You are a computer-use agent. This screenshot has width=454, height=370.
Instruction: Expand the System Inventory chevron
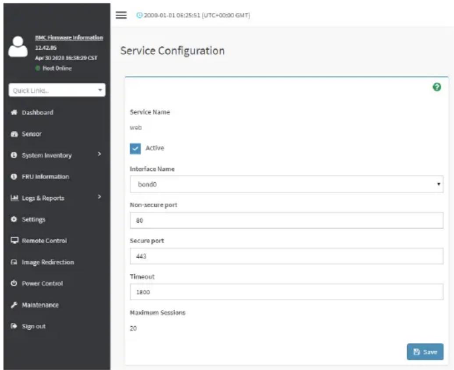click(x=100, y=154)
